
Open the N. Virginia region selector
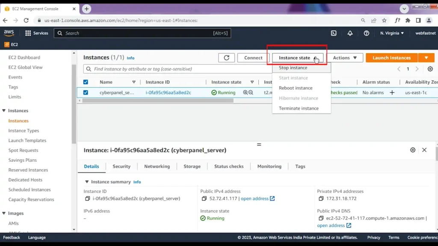[392, 33]
